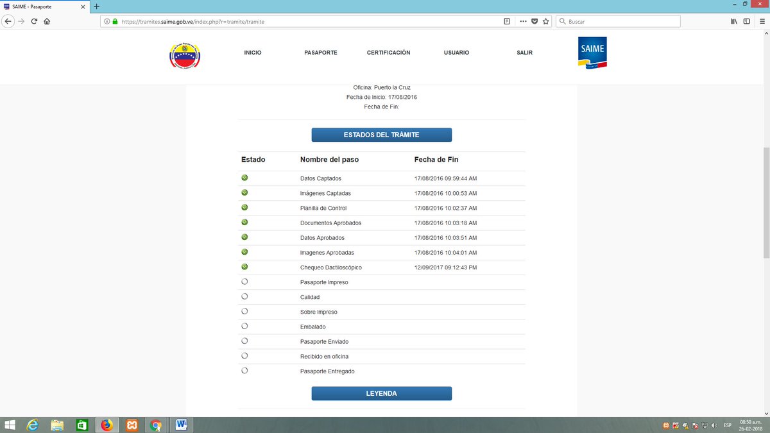Click the Fecha de Fin column header
Screen dimensions: 770x433
coord(436,159)
